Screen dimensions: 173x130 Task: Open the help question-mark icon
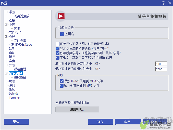[163, 3]
